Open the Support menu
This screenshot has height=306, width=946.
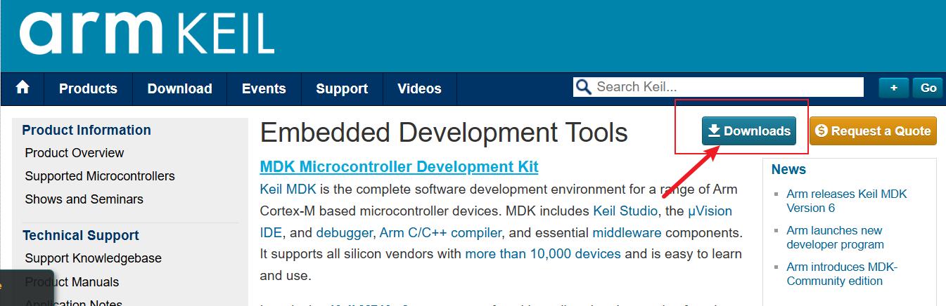coord(342,88)
